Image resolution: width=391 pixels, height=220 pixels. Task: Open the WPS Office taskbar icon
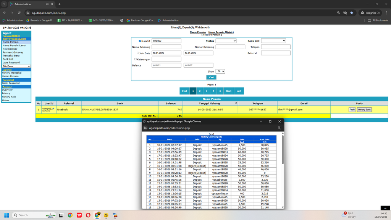click(x=79, y=215)
